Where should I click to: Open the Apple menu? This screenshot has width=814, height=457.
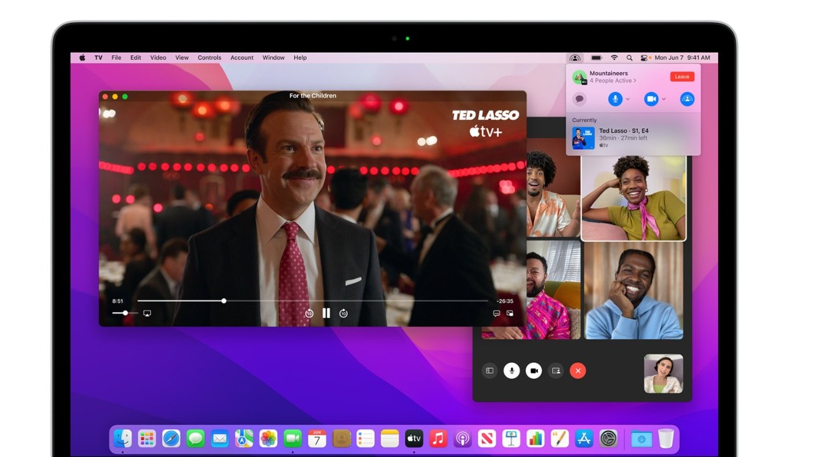click(82, 58)
